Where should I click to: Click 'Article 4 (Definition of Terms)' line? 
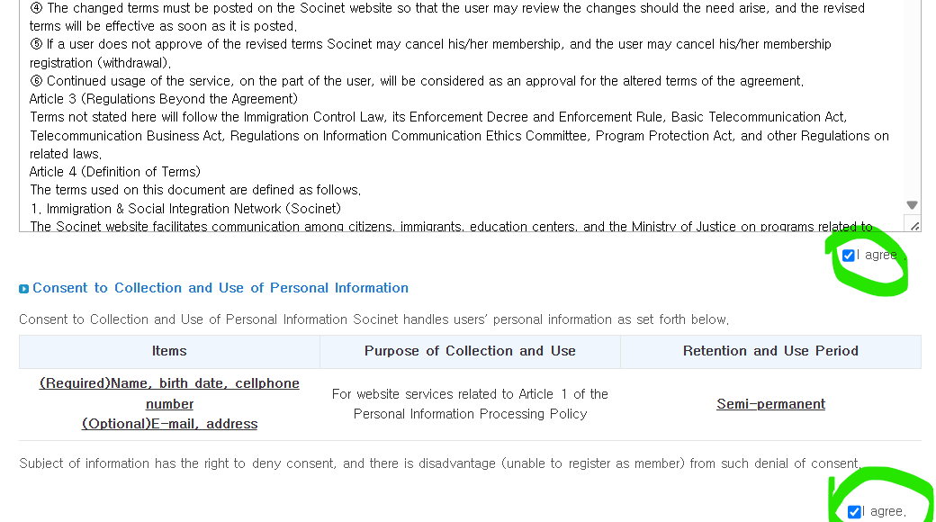[x=115, y=172]
